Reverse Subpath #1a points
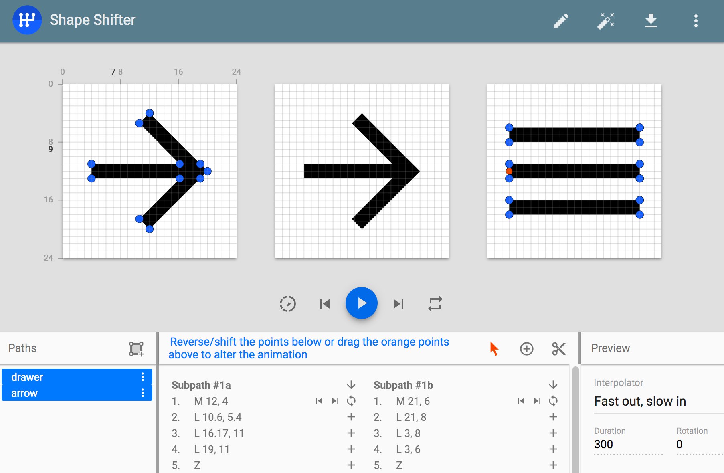Screen dimensions: 724x473 pos(351,401)
